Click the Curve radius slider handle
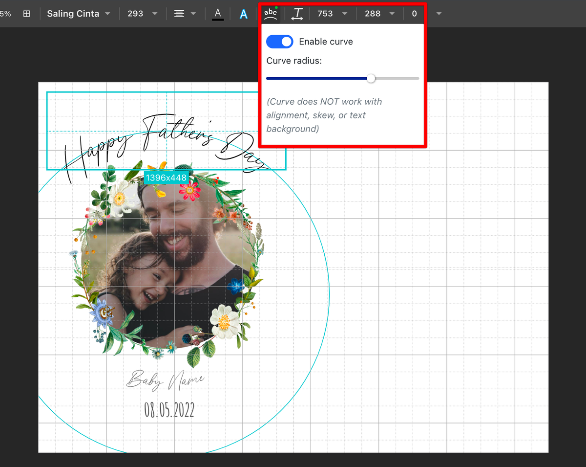Image resolution: width=586 pixels, height=467 pixels. tap(371, 78)
